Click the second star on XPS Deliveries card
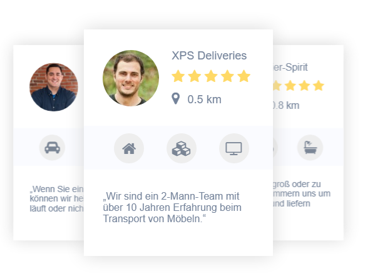 click(x=195, y=76)
